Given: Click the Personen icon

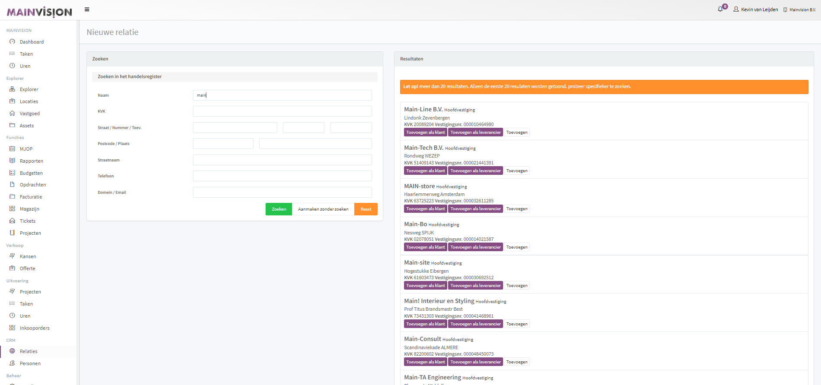Looking at the screenshot, I should (x=12, y=363).
